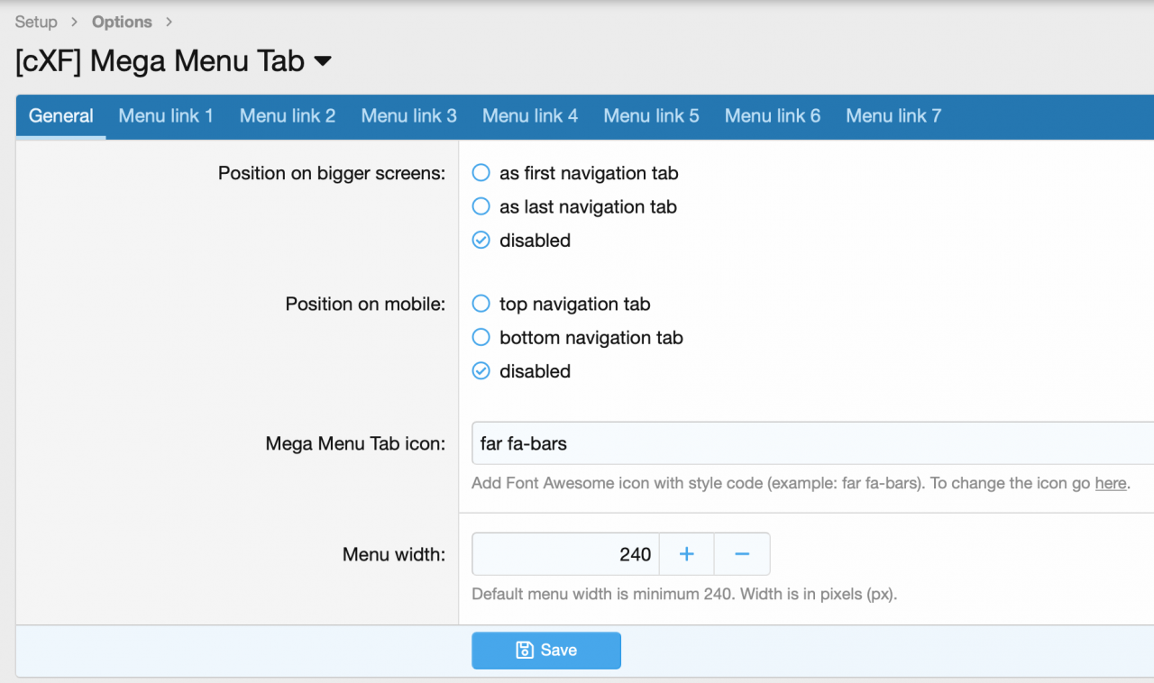The width and height of the screenshot is (1154, 683).
Task: Open the Menu link 5 tab
Action: pyautogui.click(x=651, y=116)
